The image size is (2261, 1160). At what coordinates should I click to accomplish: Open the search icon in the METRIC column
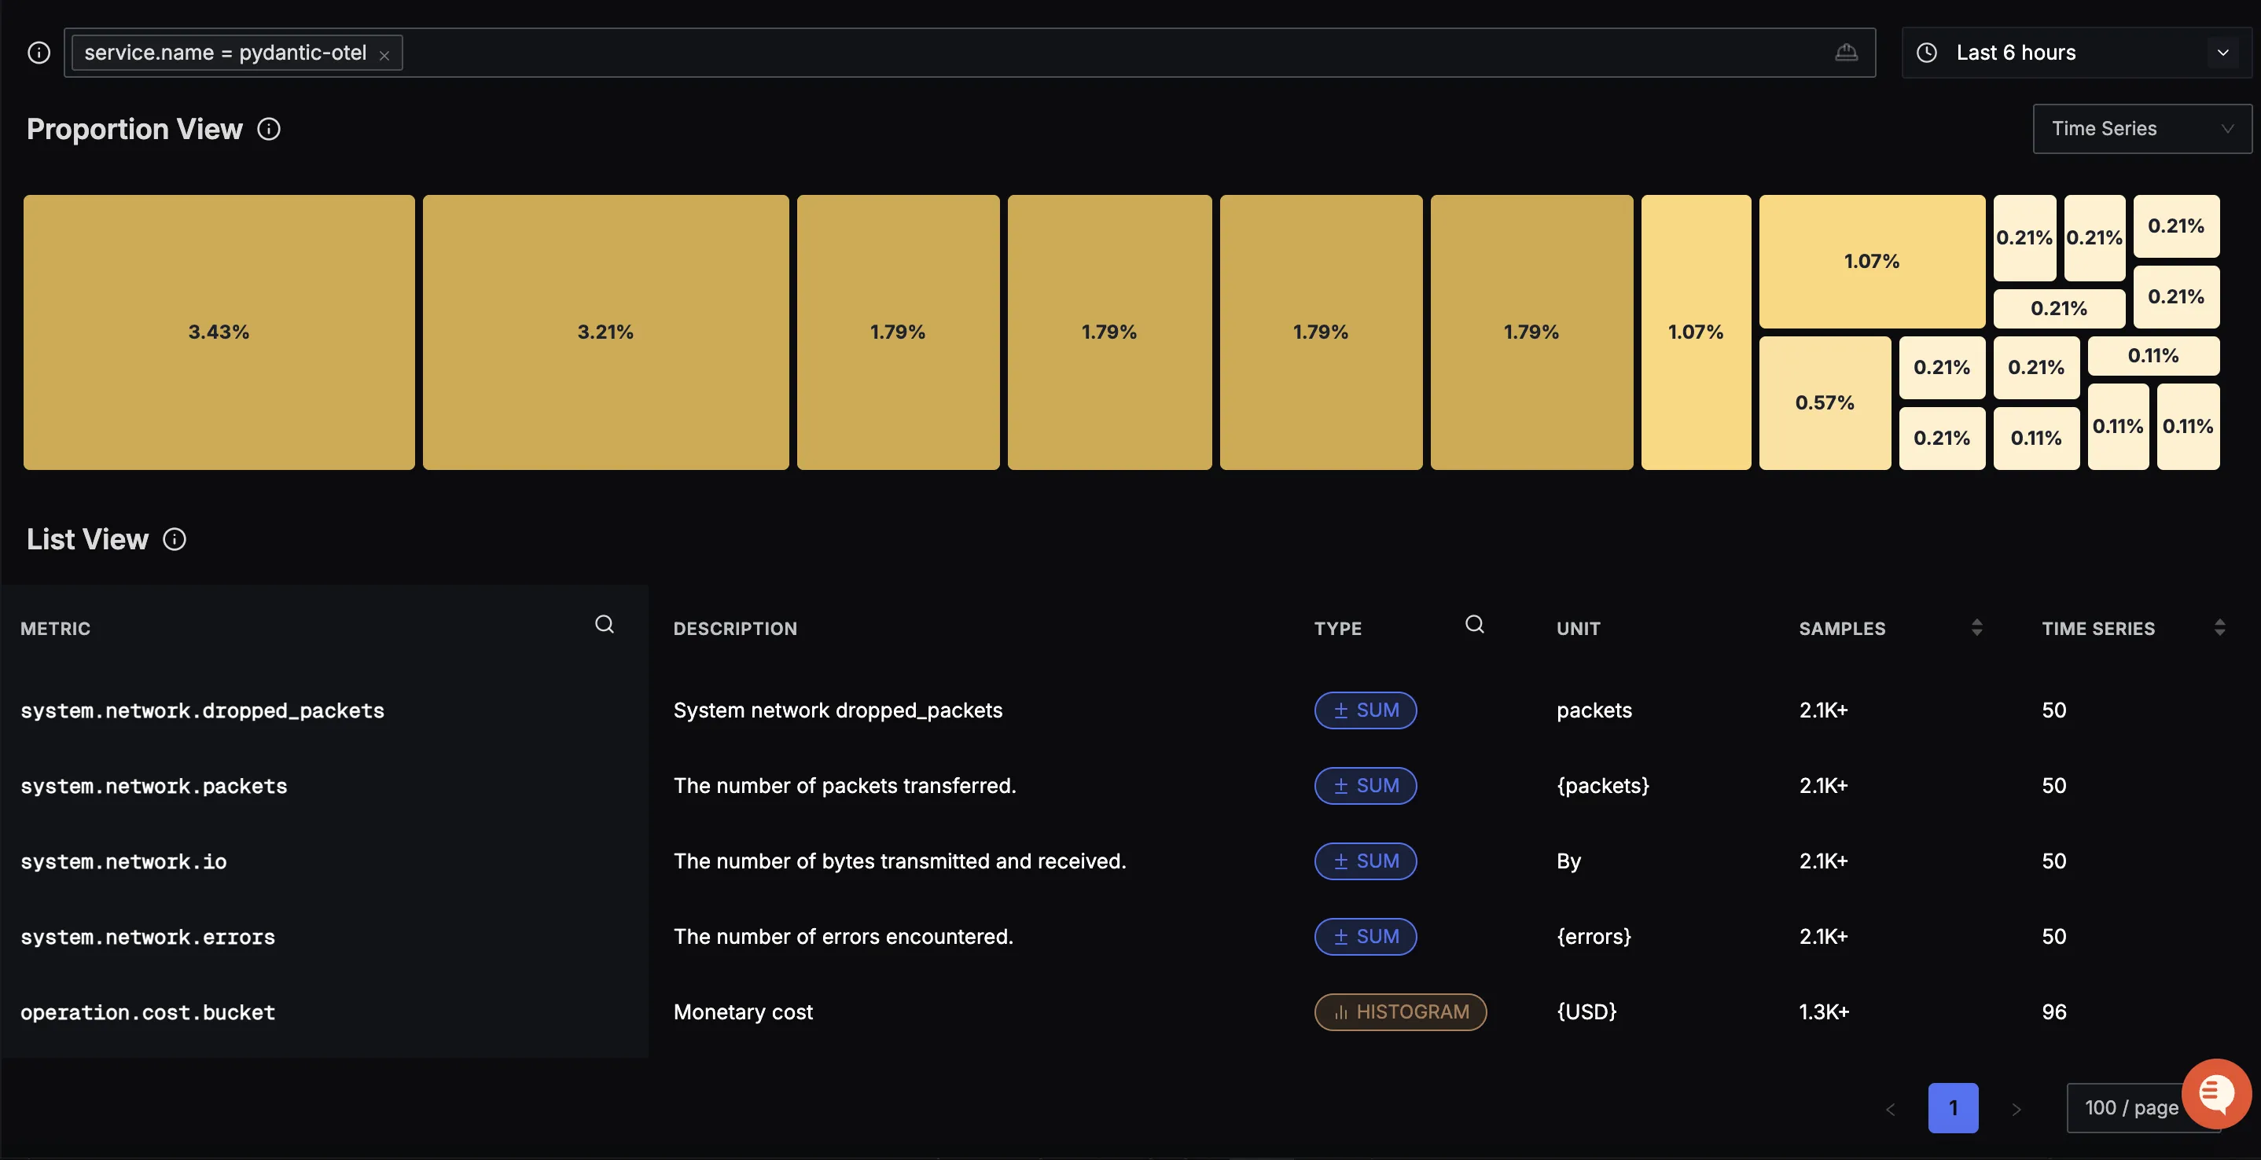click(604, 624)
